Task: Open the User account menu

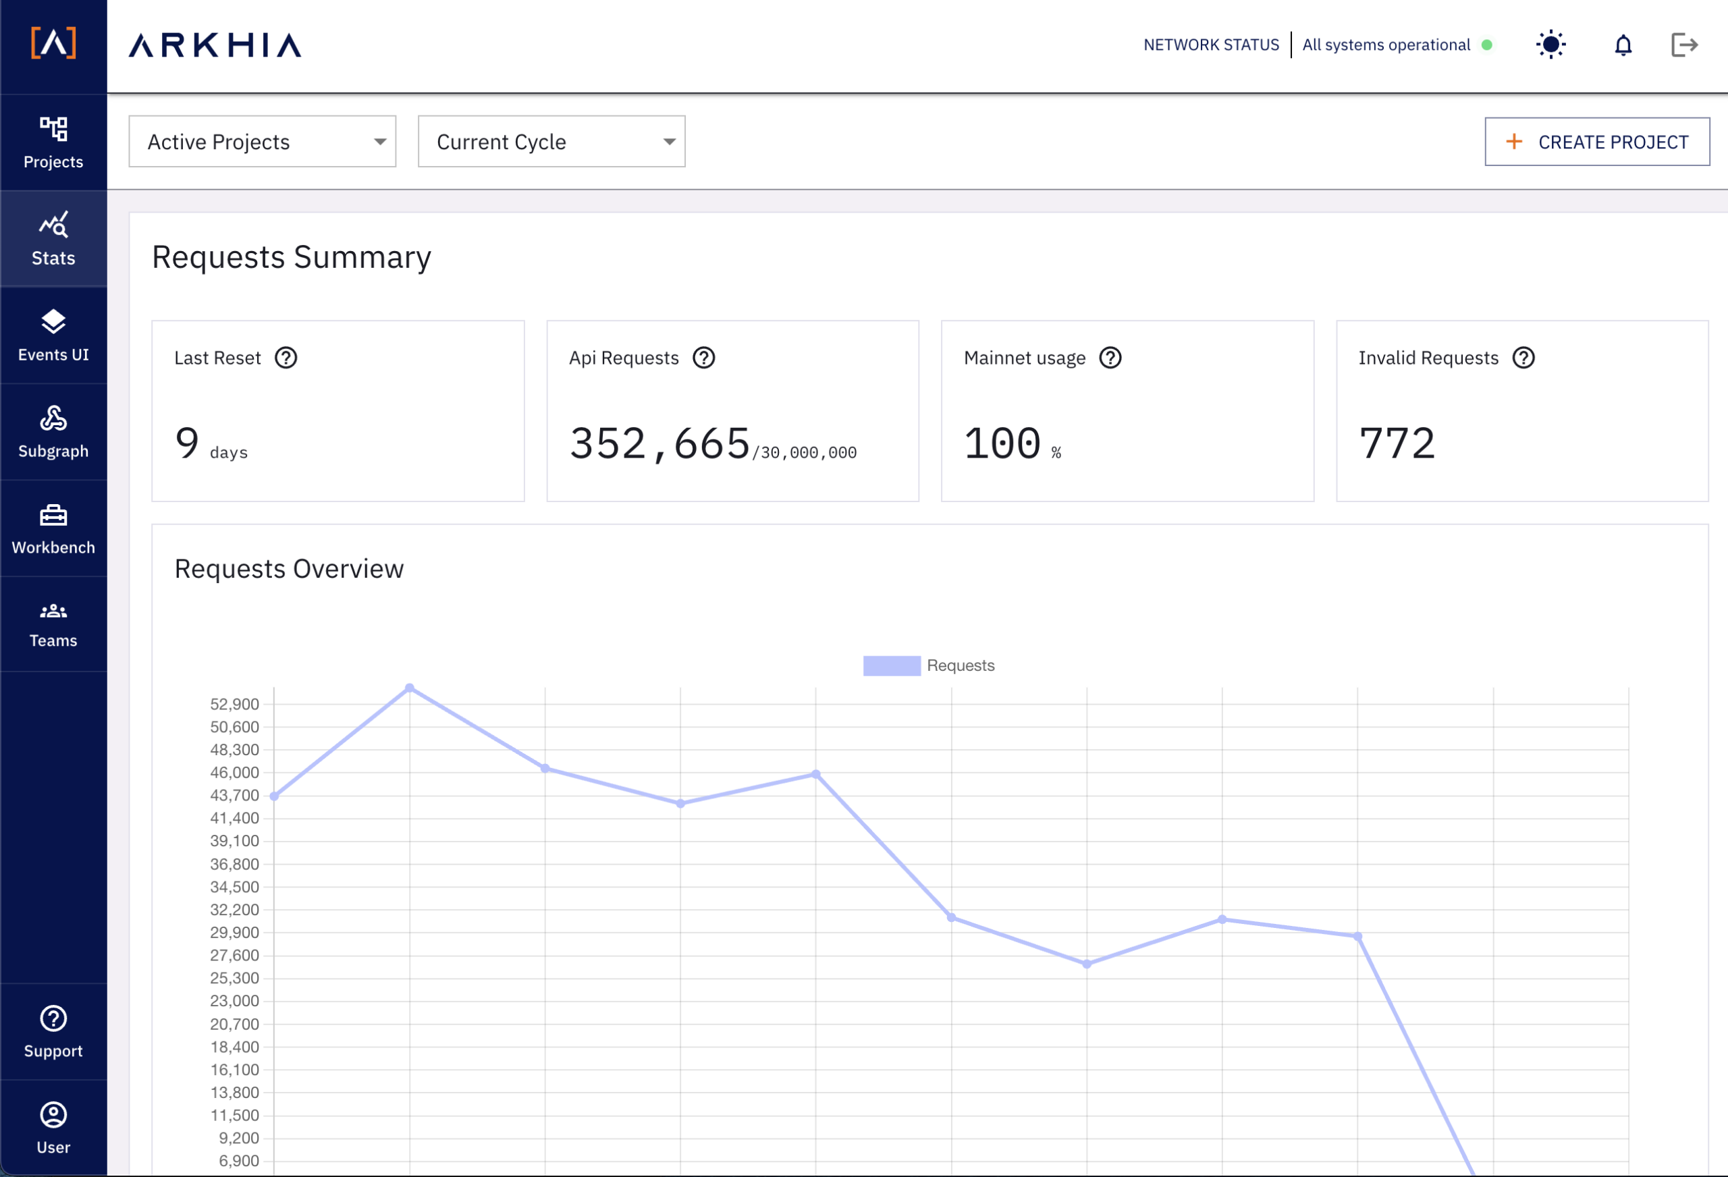Action: coord(53,1127)
